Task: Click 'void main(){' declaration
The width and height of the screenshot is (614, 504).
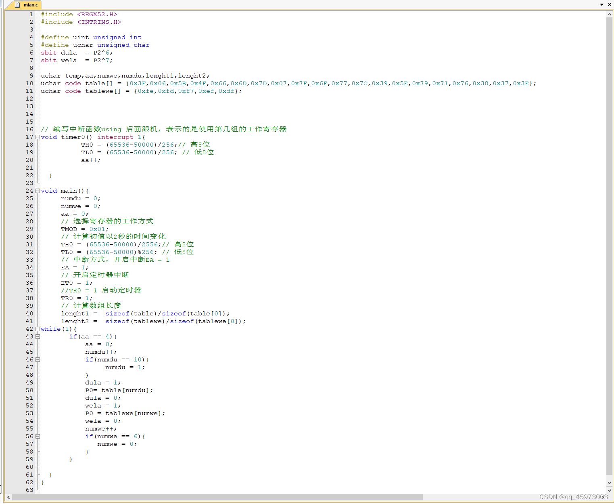Action: coord(65,191)
